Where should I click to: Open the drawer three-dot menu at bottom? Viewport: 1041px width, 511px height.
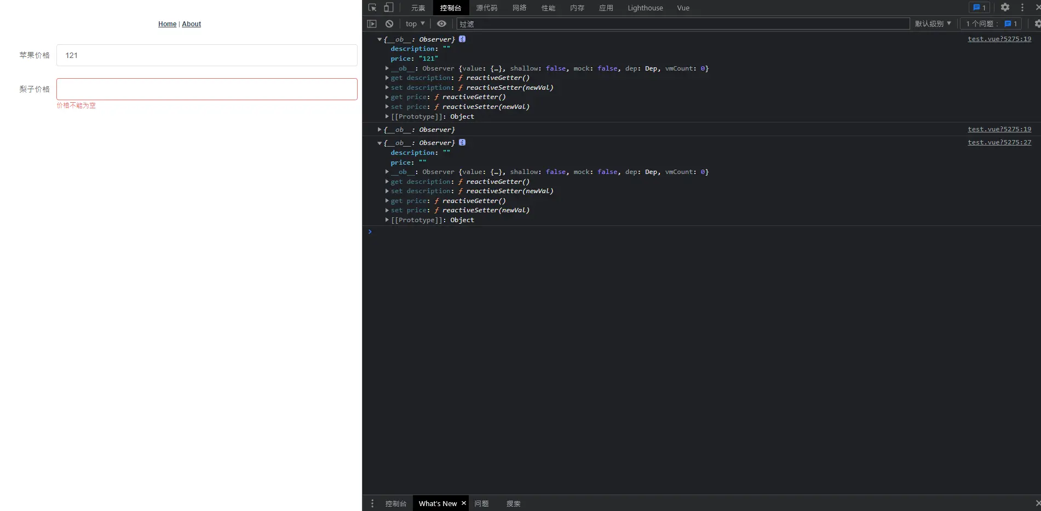[372, 503]
